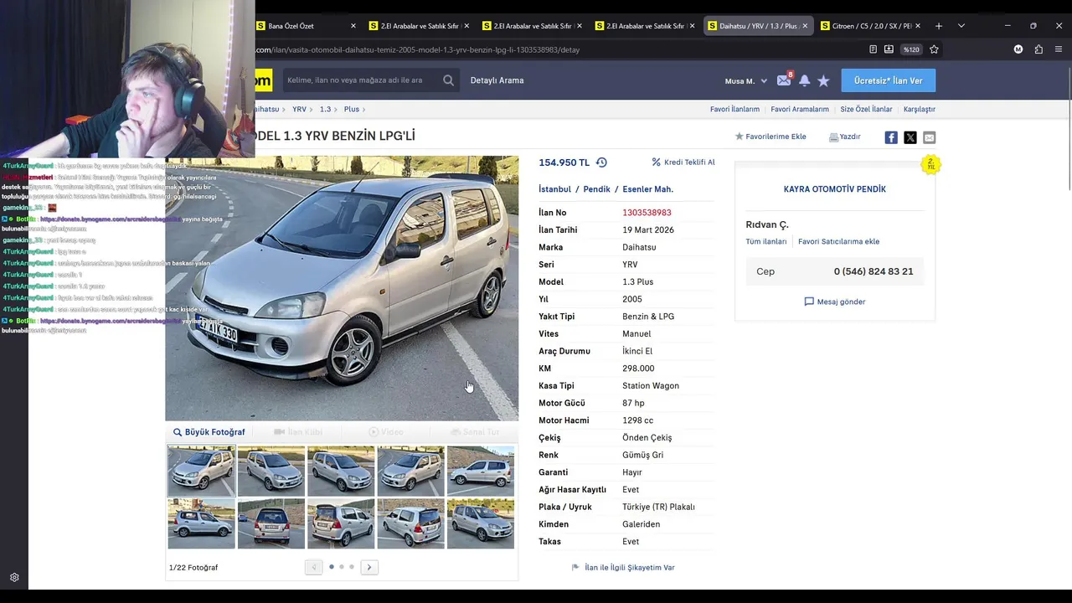Click the İstanbul location link
1072x603 pixels.
(x=554, y=189)
